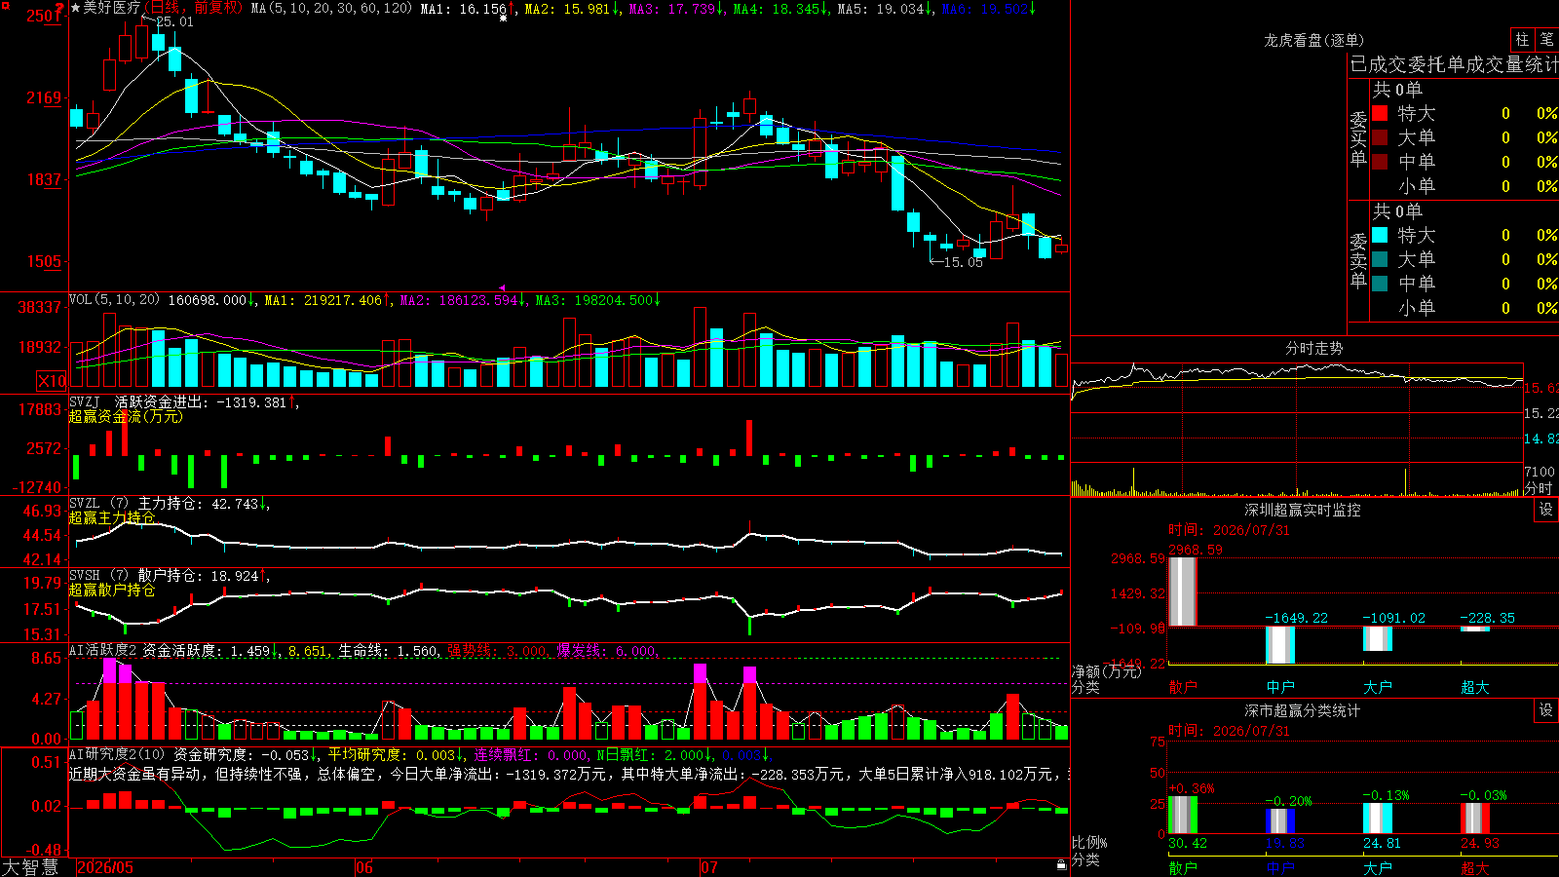Click the dark red 大单 swatch under 委买单
Viewport: 1559px width, 877px height.
1380,137
